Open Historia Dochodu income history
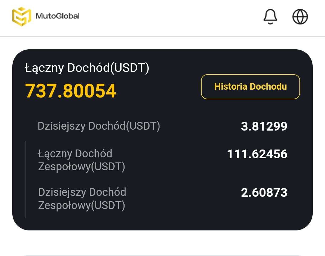Viewport: 325px width, 256px height. pos(250,87)
